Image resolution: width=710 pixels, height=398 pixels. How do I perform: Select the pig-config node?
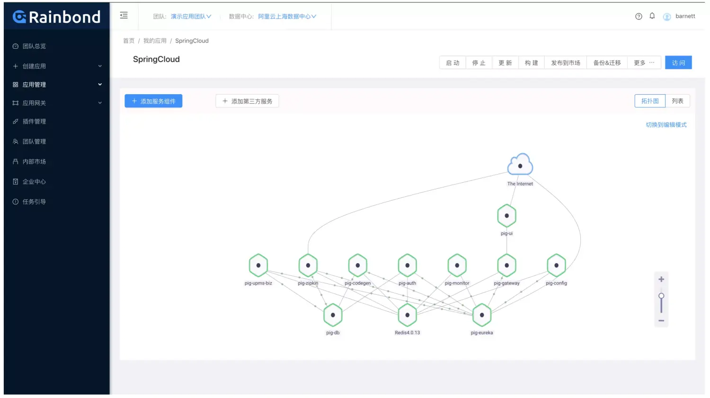point(557,265)
